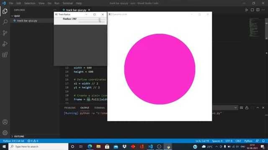Screen dimensions: 268x150
Task: Switch to PROBLEMS panel tab
Action: (70, 107)
